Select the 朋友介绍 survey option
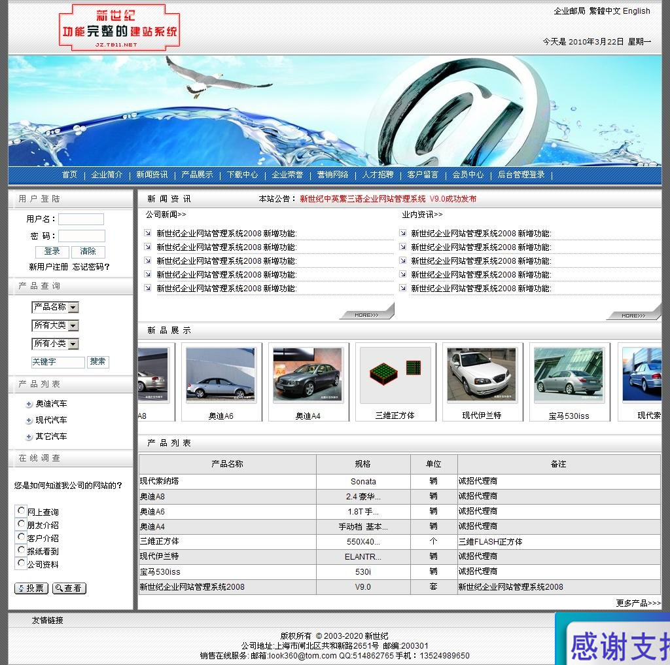 coord(22,524)
